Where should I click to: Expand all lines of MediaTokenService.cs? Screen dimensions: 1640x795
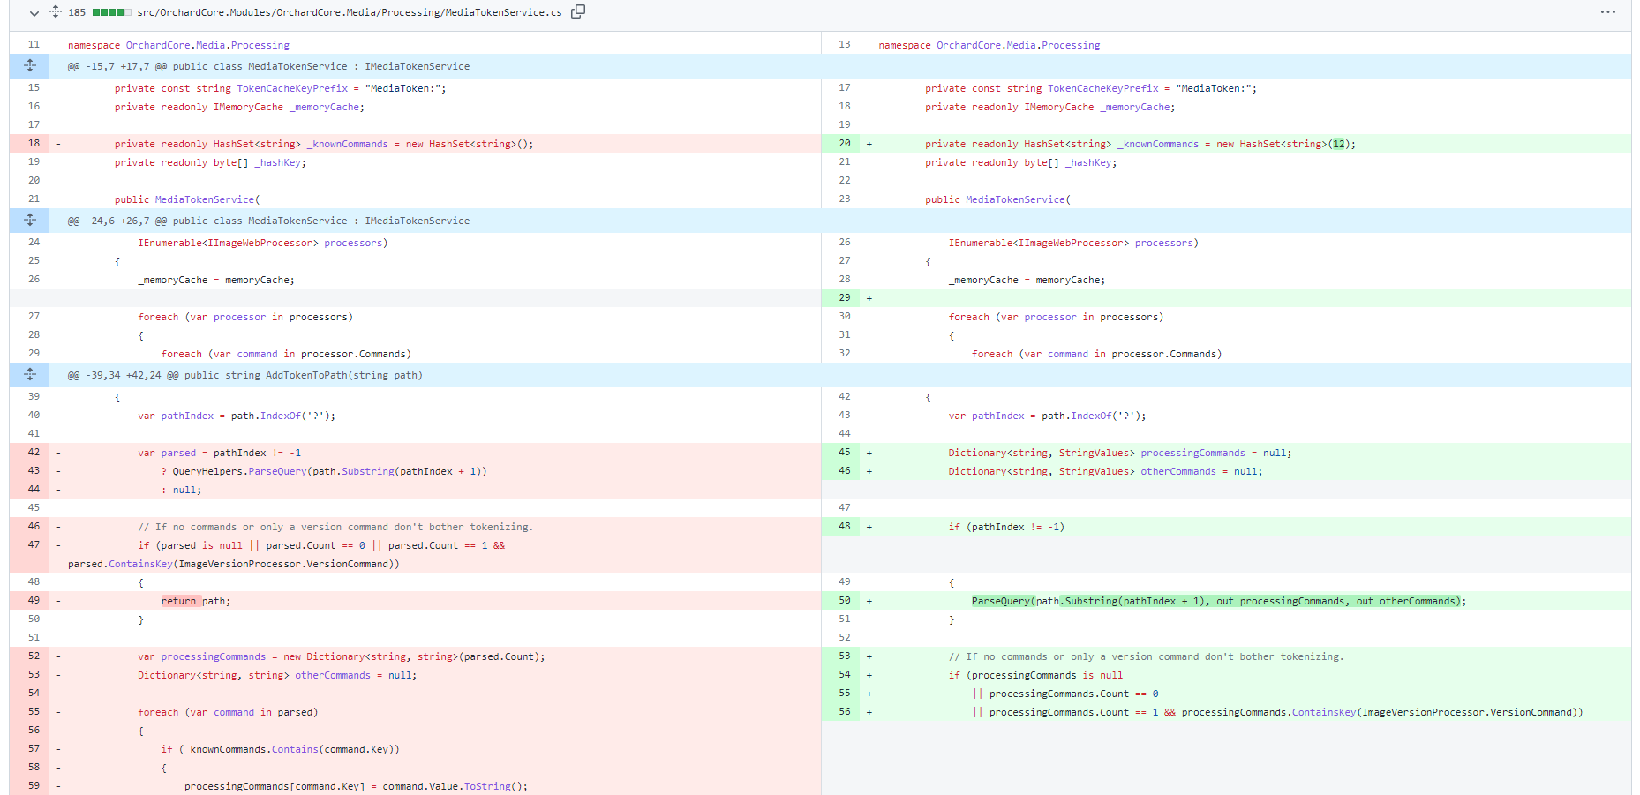click(x=55, y=12)
